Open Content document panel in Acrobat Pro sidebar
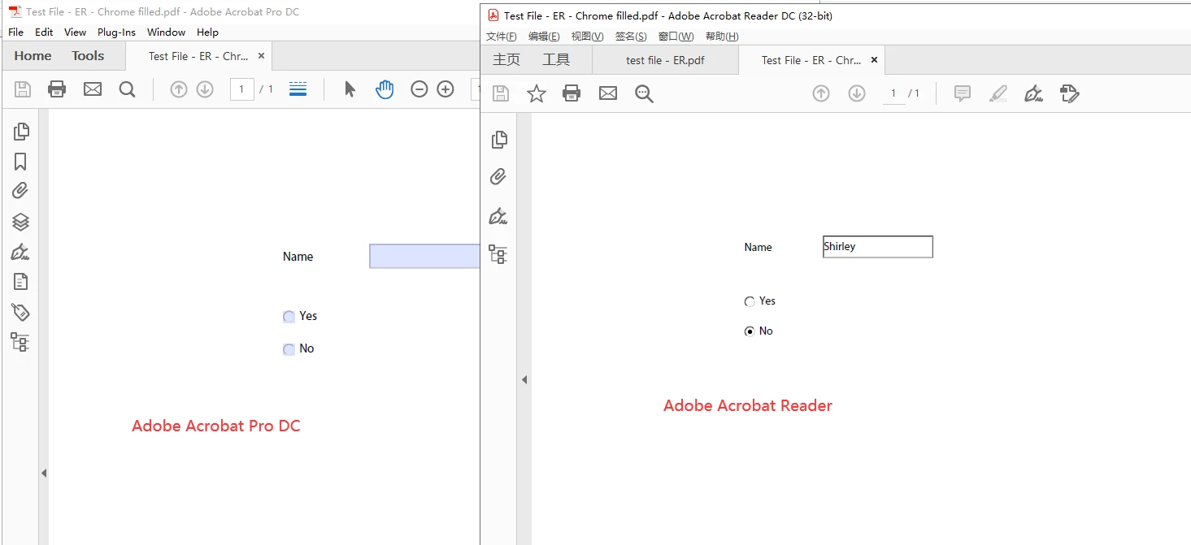1191x545 pixels. (20, 282)
